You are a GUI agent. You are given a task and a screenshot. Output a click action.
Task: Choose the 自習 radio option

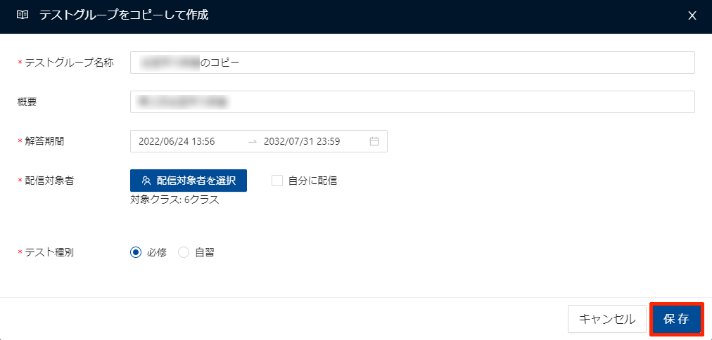pyautogui.click(x=184, y=252)
